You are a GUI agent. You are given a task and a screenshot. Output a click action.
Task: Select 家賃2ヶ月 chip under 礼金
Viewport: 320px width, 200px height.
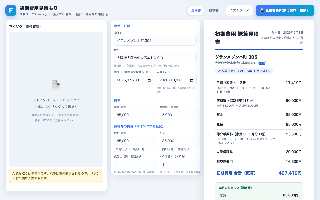point(184,149)
